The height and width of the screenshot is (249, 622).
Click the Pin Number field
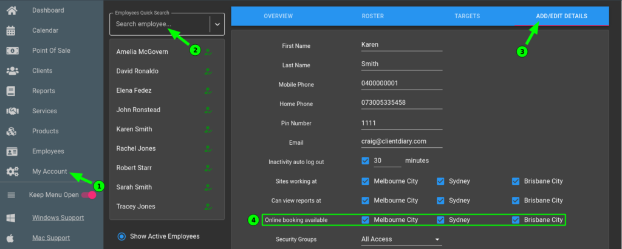tap(402, 123)
